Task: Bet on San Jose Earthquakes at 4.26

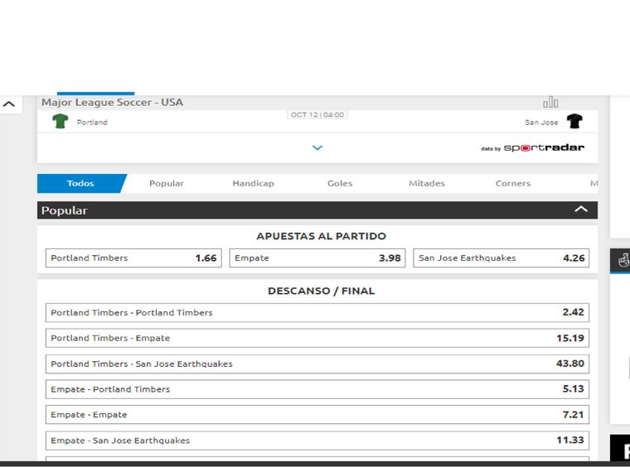Action: [502, 258]
